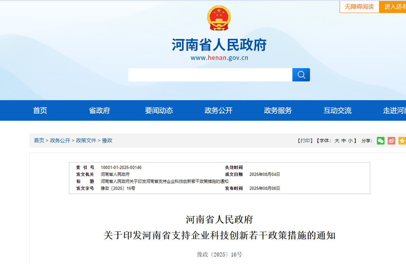Image resolution: width=406 pixels, height=264 pixels.
Task: Click the yellow QZone star share icon
Action: [402, 141]
